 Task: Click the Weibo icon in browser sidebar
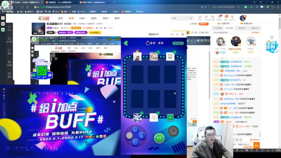[x=3, y=24]
